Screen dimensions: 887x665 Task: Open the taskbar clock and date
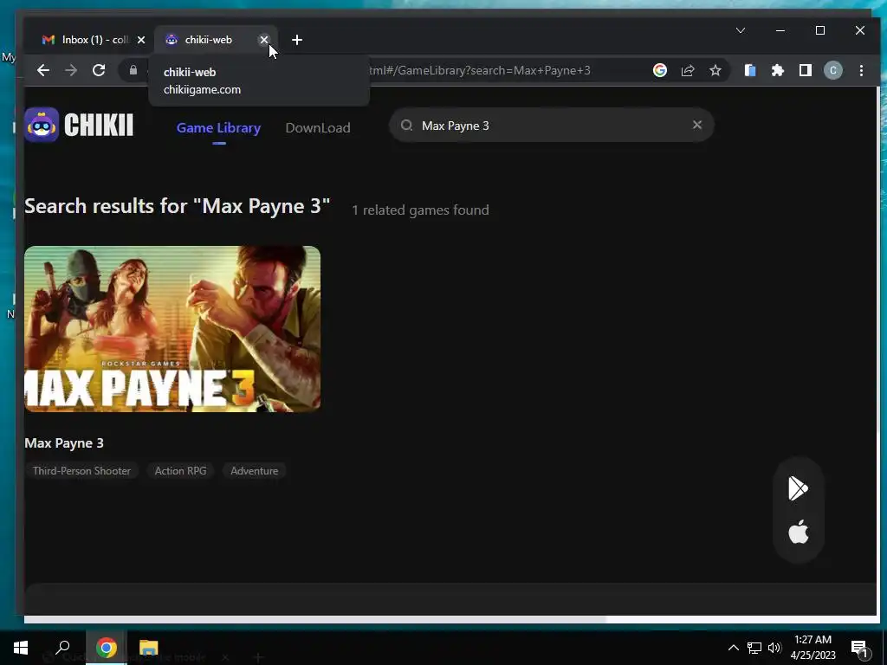(813, 648)
